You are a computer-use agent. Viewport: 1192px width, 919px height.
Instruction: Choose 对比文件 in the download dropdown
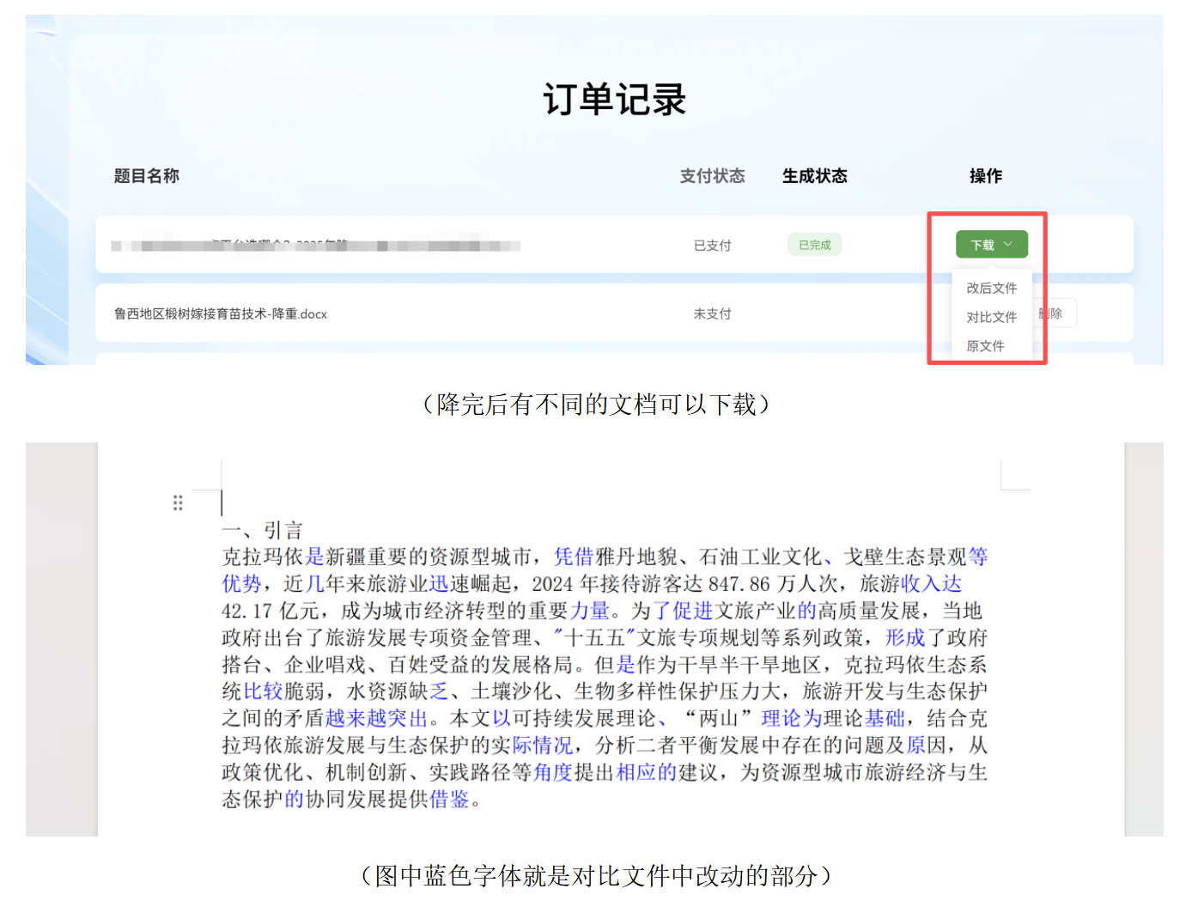click(991, 318)
